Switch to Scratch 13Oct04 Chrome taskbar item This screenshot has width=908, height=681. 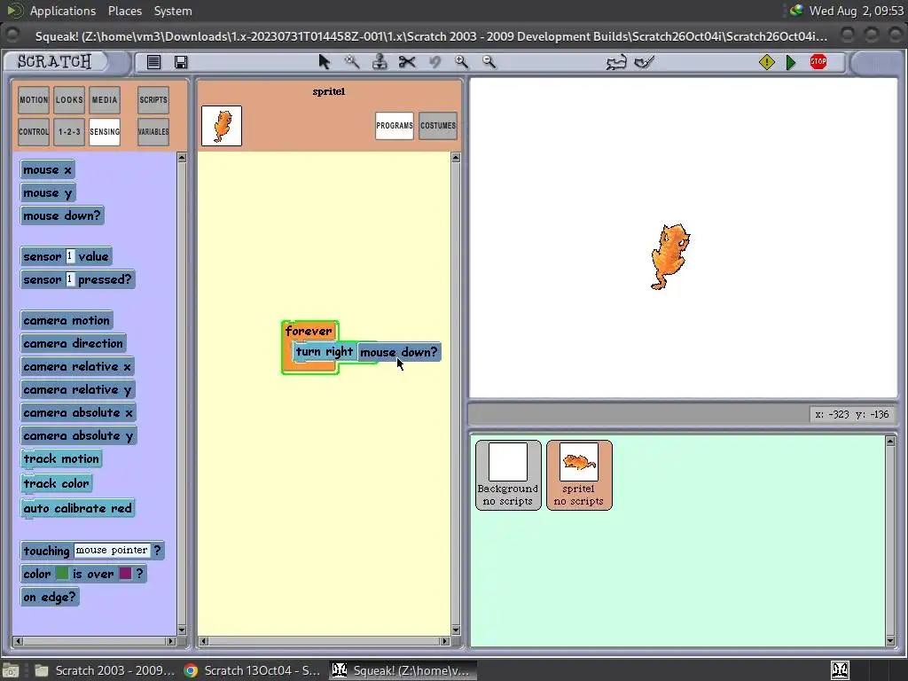(252, 670)
